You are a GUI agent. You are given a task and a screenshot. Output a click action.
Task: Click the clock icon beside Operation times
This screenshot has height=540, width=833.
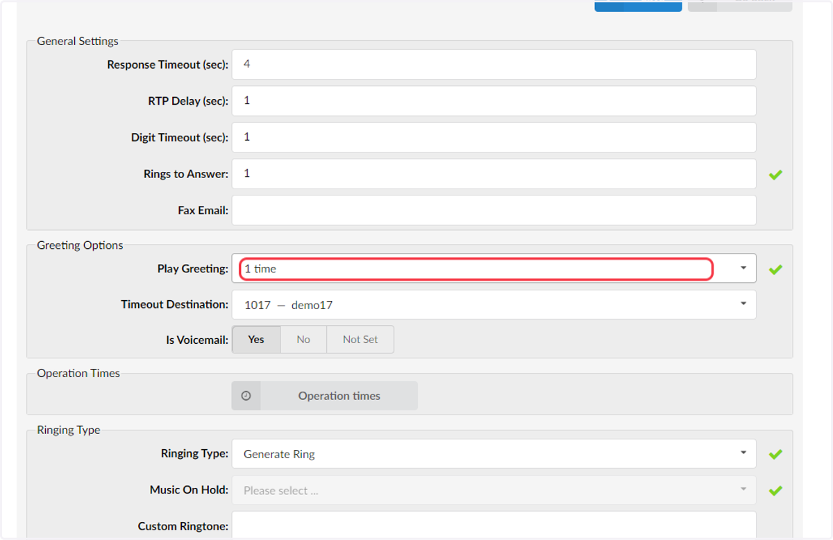(246, 396)
